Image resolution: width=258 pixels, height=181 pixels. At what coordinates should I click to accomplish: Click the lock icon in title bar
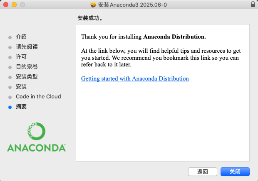pyautogui.click(x=253, y=5)
